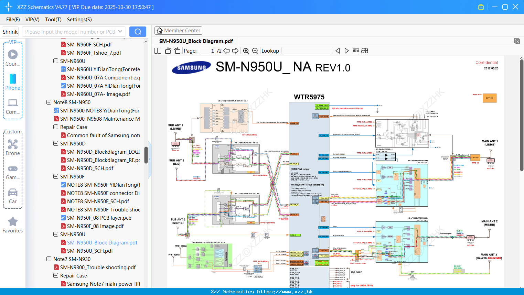524x295 pixels.
Task: Open SM-N950U_SCH.pdf
Action: [x=90, y=251]
